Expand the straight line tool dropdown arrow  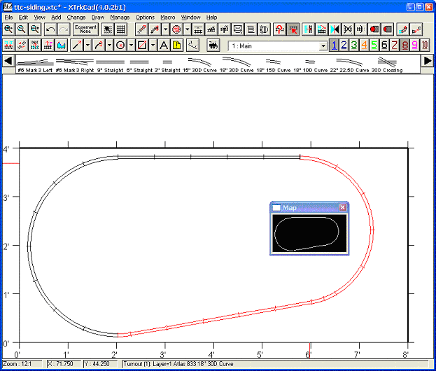[x=87, y=45]
